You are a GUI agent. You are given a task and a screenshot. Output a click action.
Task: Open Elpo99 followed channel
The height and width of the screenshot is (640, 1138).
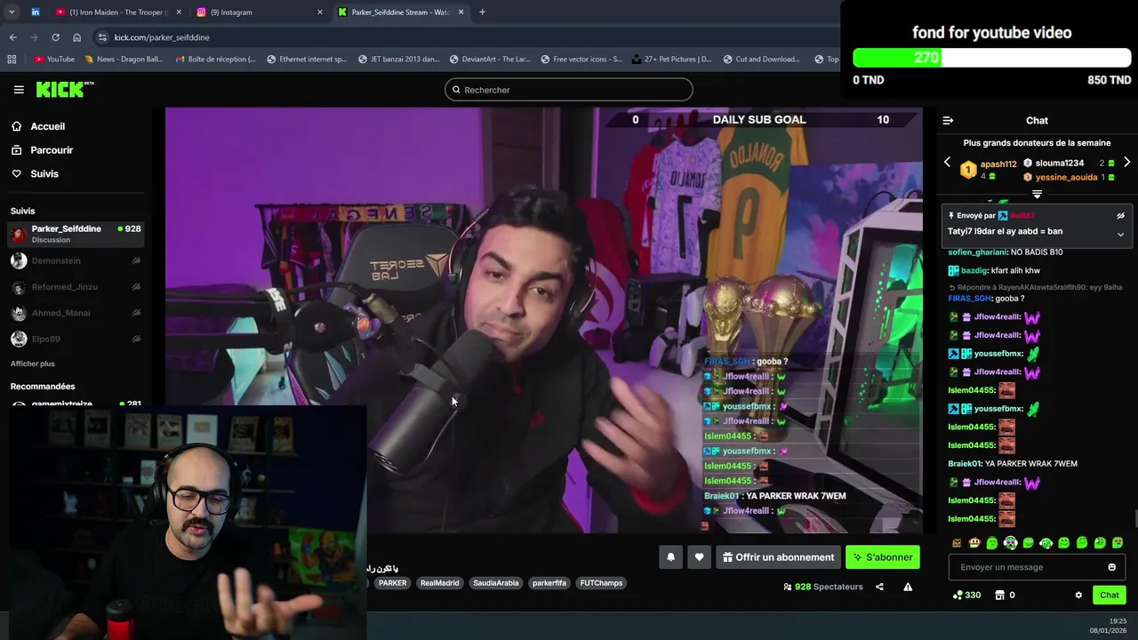pos(76,339)
